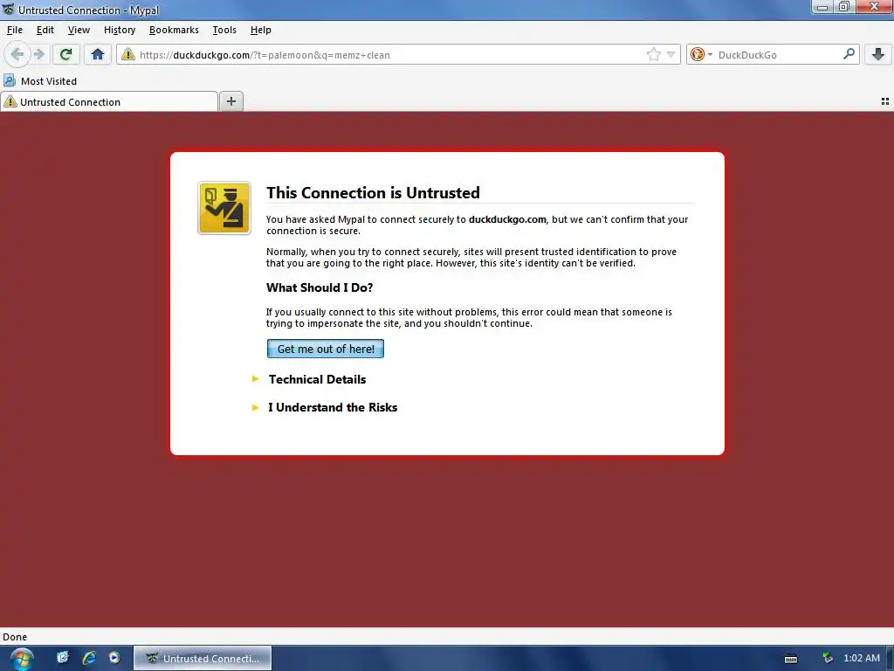Restore down the Mypal window
This screenshot has height=671, width=894.
844,7
